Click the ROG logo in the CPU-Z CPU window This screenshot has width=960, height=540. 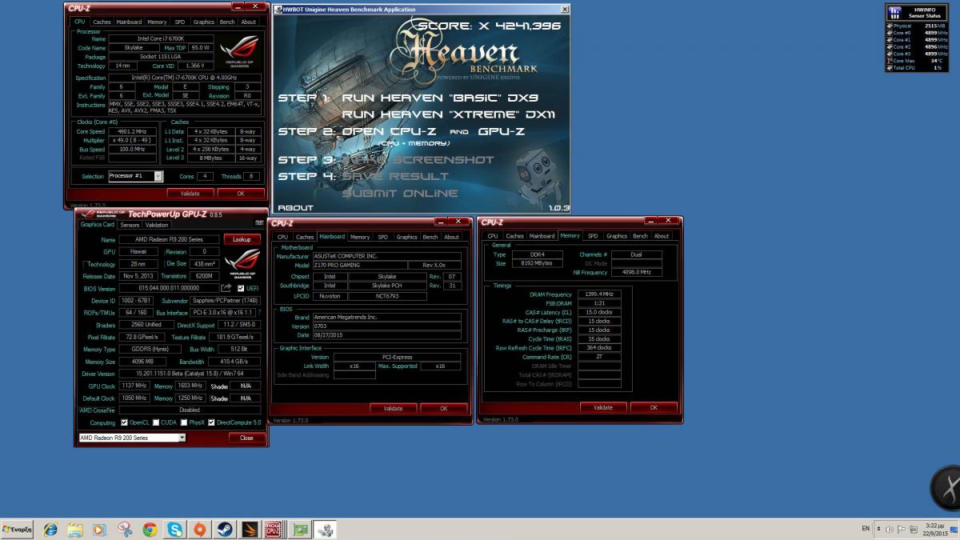point(241,53)
